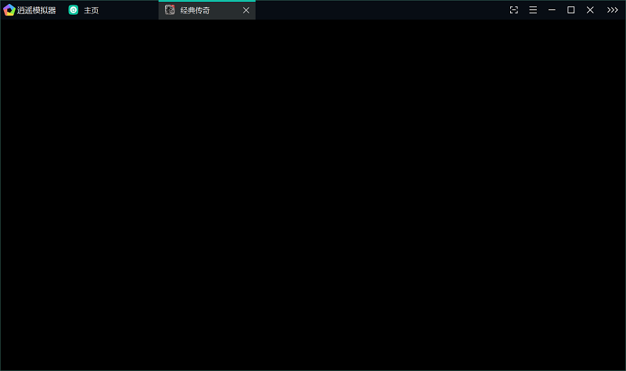Close the 逍遥模拟器 window

tap(590, 10)
